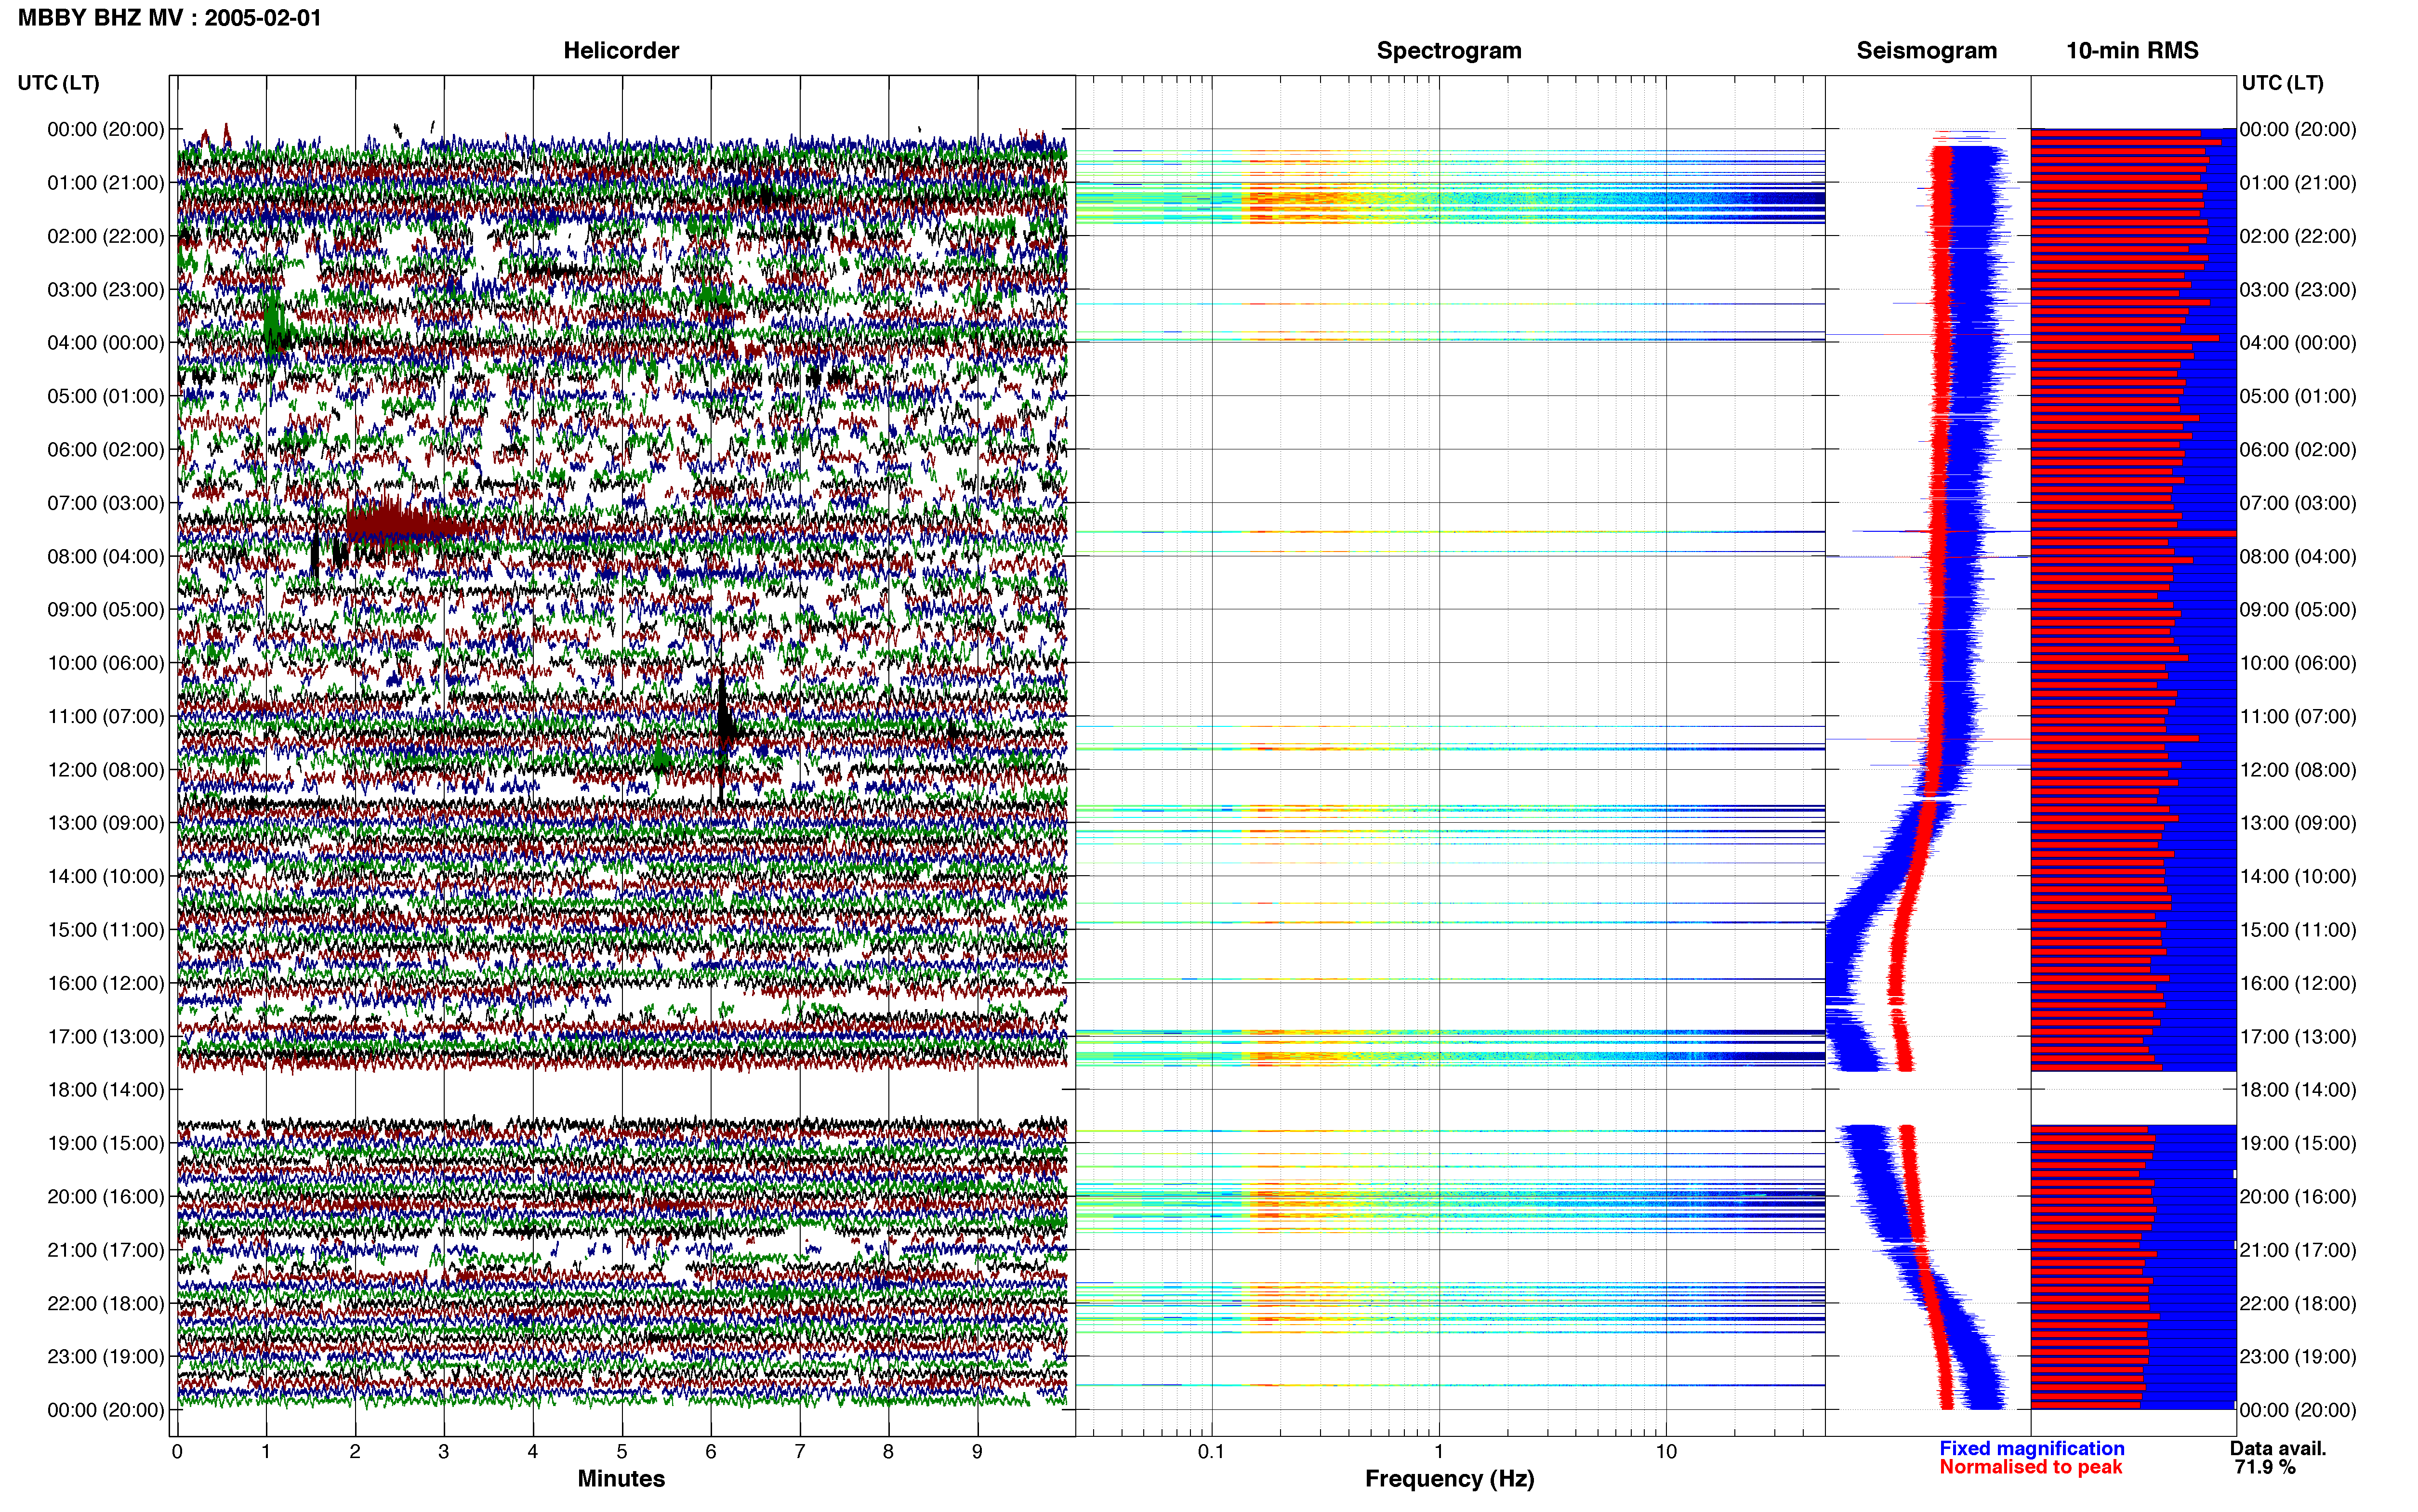Viewport: 2418px width, 1512px height.
Task: Click the 'Spectrogram' panel heading
Action: [x=1449, y=50]
